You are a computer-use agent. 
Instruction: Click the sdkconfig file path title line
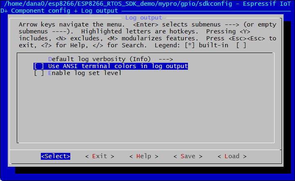147,4
